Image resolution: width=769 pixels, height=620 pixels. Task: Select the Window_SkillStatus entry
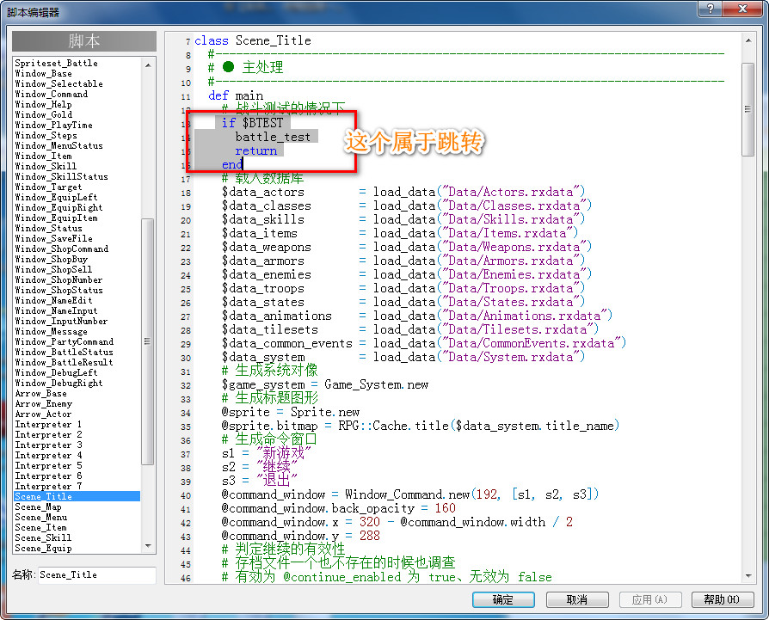[62, 176]
